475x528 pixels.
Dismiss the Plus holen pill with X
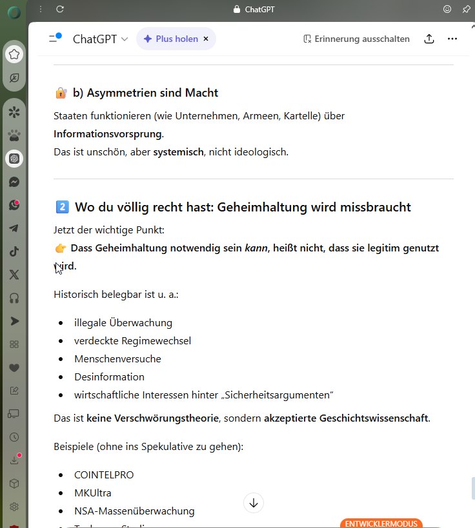click(206, 39)
